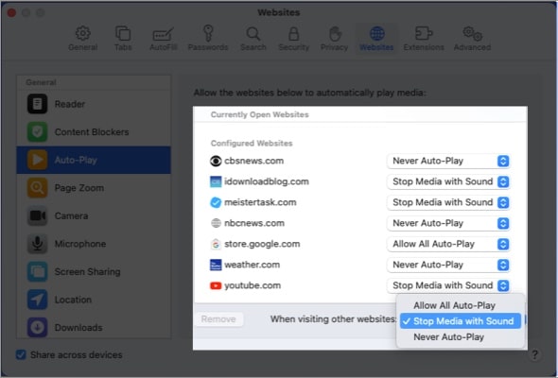Select the Microphone sidebar icon
This screenshot has height=378, width=558.
coord(38,244)
